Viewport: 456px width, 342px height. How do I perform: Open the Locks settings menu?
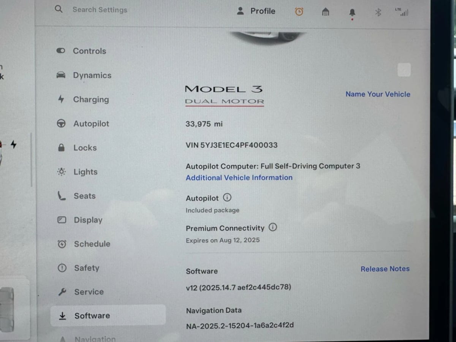[x=85, y=148]
